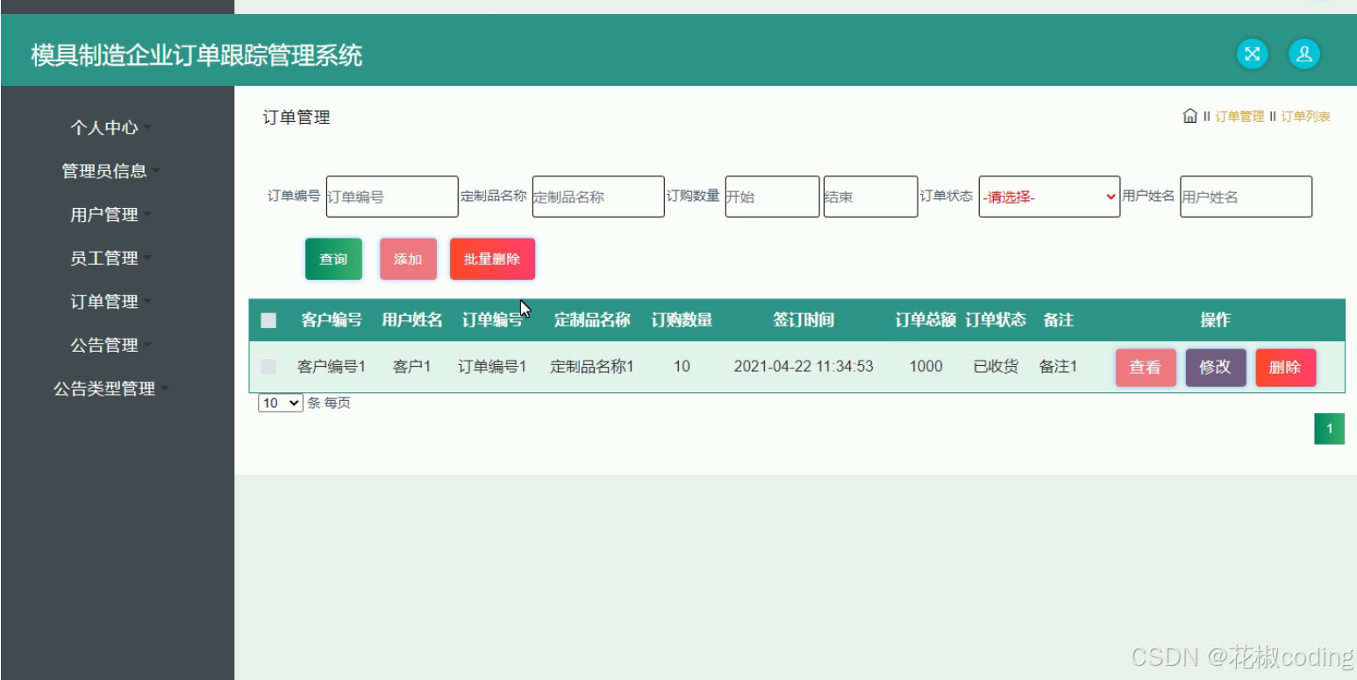Click the 2021-04-22 11:34:53 date cell

[803, 367]
